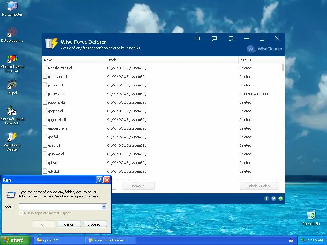Open the DataWagon desktop shortcut

coord(12,35)
